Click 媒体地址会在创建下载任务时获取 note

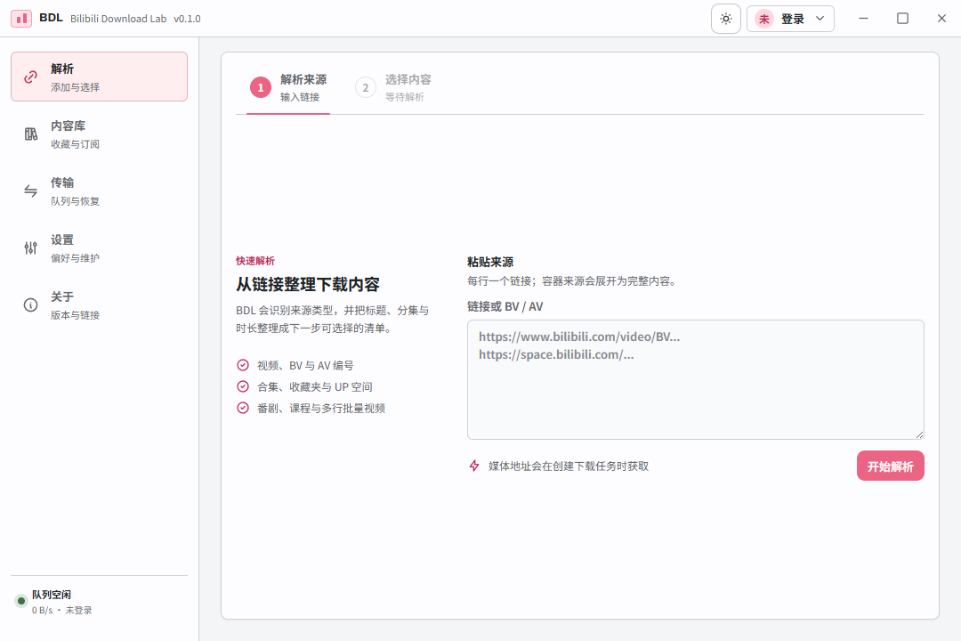click(568, 467)
